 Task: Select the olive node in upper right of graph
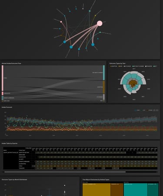point(95,15)
